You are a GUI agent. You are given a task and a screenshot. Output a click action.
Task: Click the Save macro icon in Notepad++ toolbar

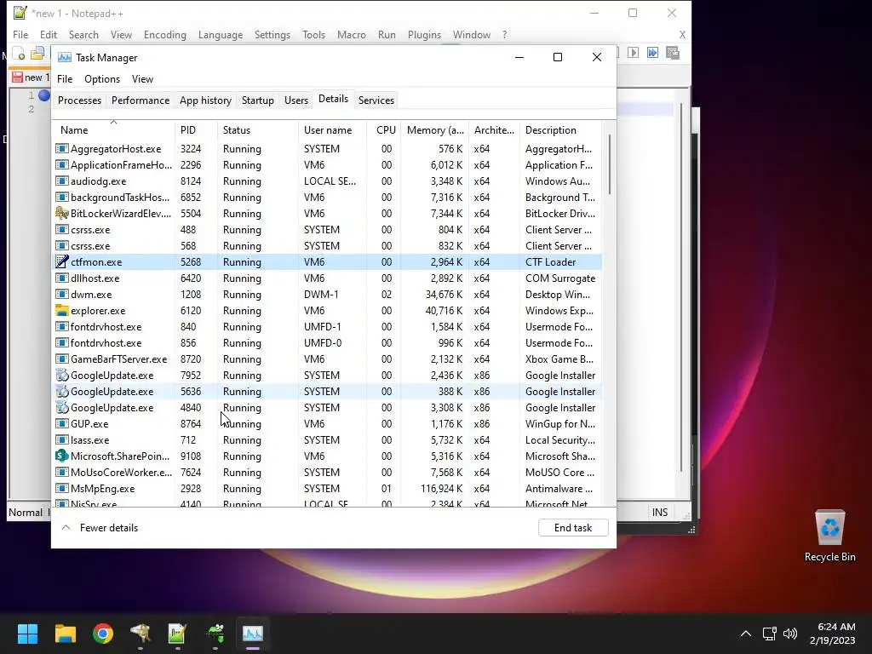tap(673, 52)
